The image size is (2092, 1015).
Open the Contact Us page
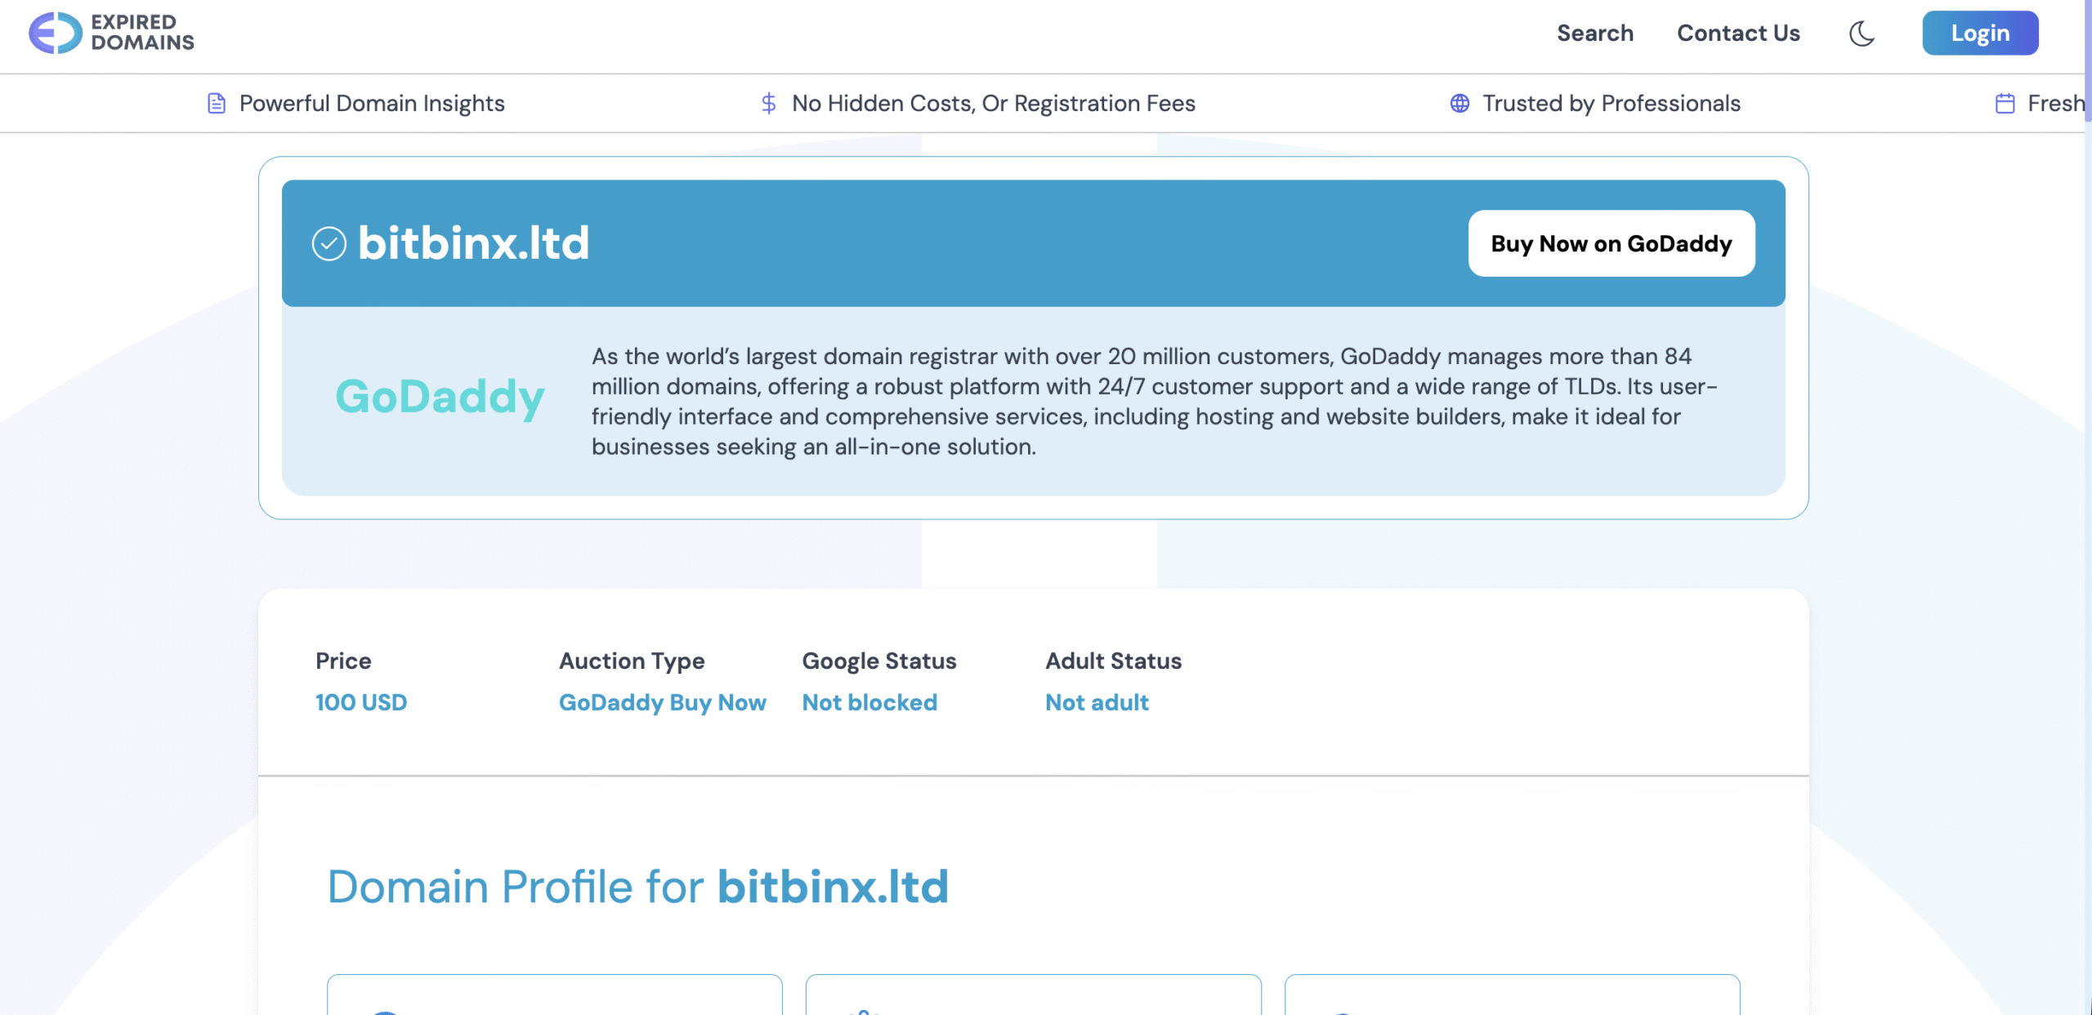click(1738, 33)
